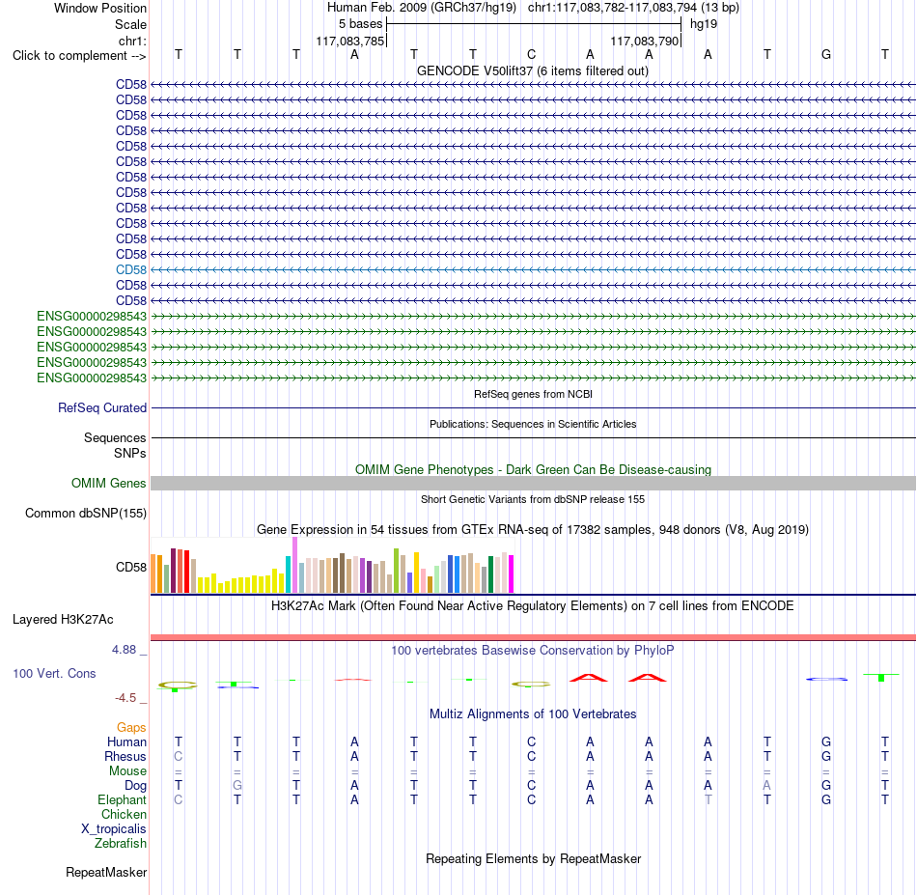Click the 117,083,785 coordinate marker
The image size is (917, 895).
point(349,41)
